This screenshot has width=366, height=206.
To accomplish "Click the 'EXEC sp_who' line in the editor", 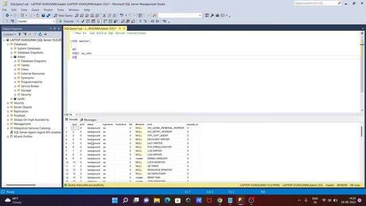I will pyautogui.click(x=82, y=53).
